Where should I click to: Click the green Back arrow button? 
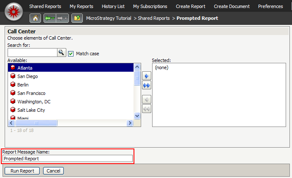(x=48, y=18)
